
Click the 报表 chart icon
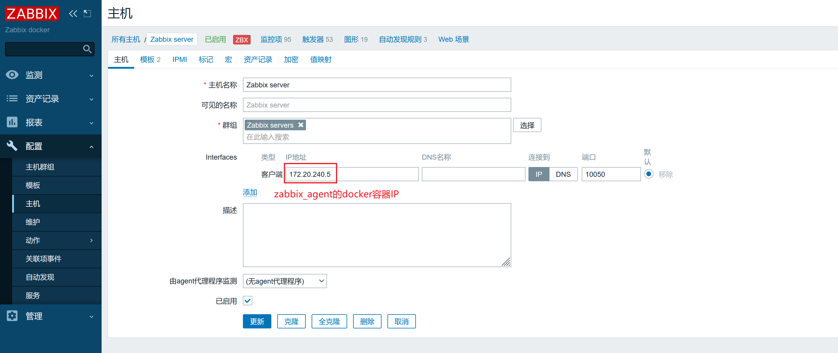click(12, 122)
